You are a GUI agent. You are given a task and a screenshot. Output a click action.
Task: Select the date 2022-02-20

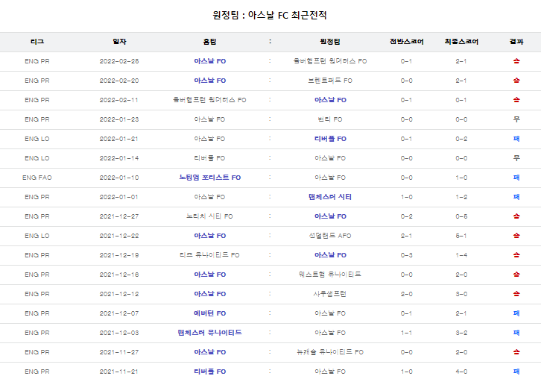[x=119, y=81]
